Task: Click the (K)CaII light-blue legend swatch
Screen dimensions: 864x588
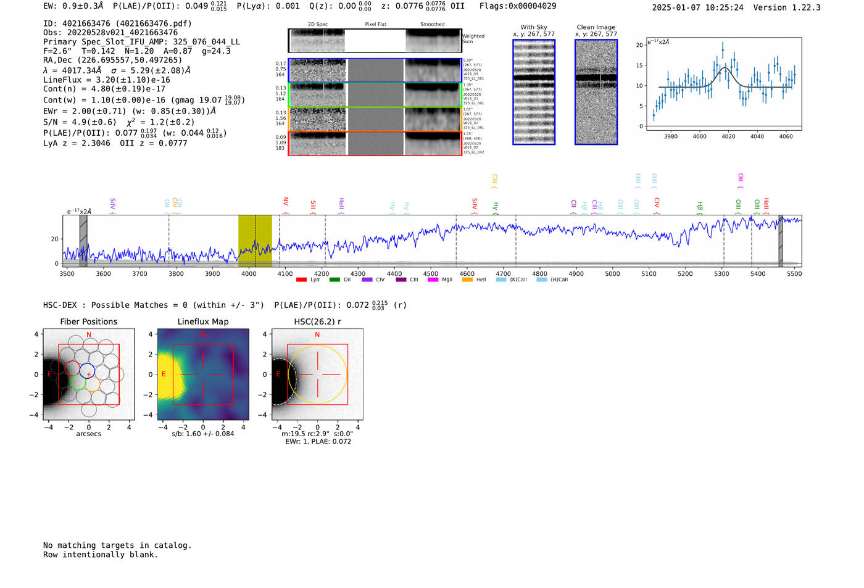Action: 501,280
